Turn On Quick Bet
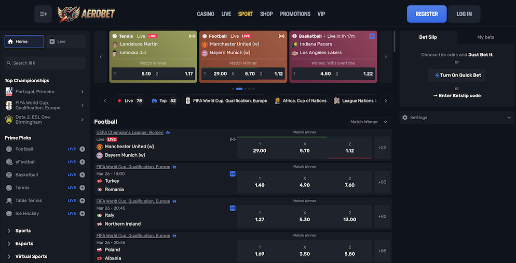This screenshot has width=516, height=263. click(457, 75)
